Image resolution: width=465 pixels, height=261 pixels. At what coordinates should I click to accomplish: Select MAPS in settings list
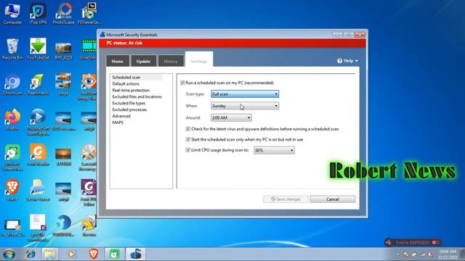click(118, 123)
